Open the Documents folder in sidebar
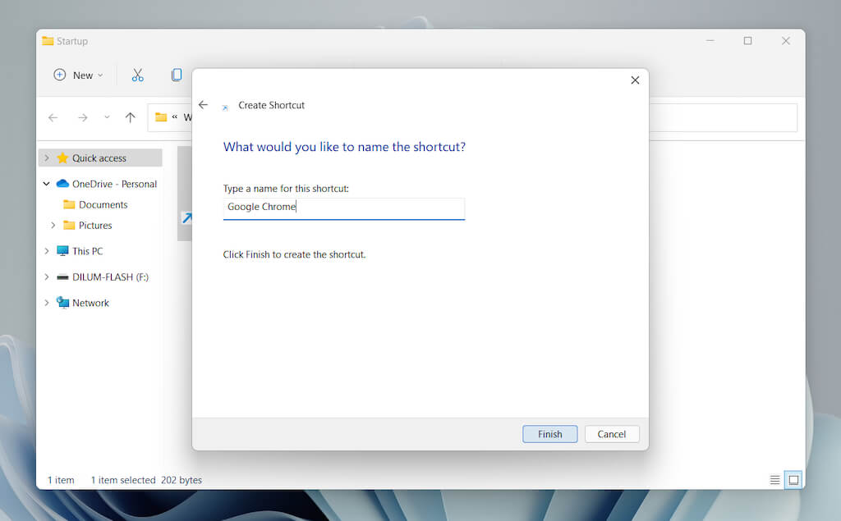This screenshot has width=841, height=521. (103, 205)
